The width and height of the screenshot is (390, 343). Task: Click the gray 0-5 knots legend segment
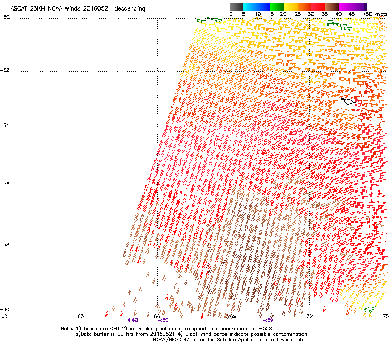(236, 6)
